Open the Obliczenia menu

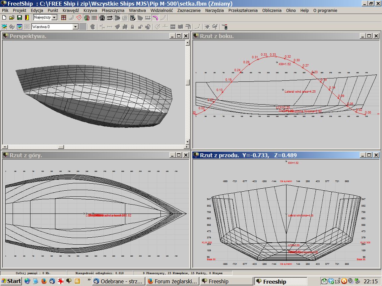(x=272, y=10)
